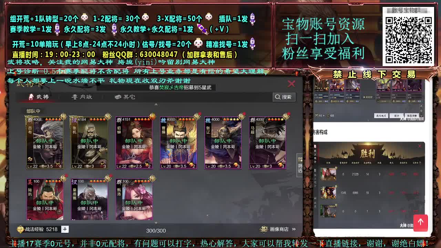Click the plus button beside 战法经验

pos(65,229)
